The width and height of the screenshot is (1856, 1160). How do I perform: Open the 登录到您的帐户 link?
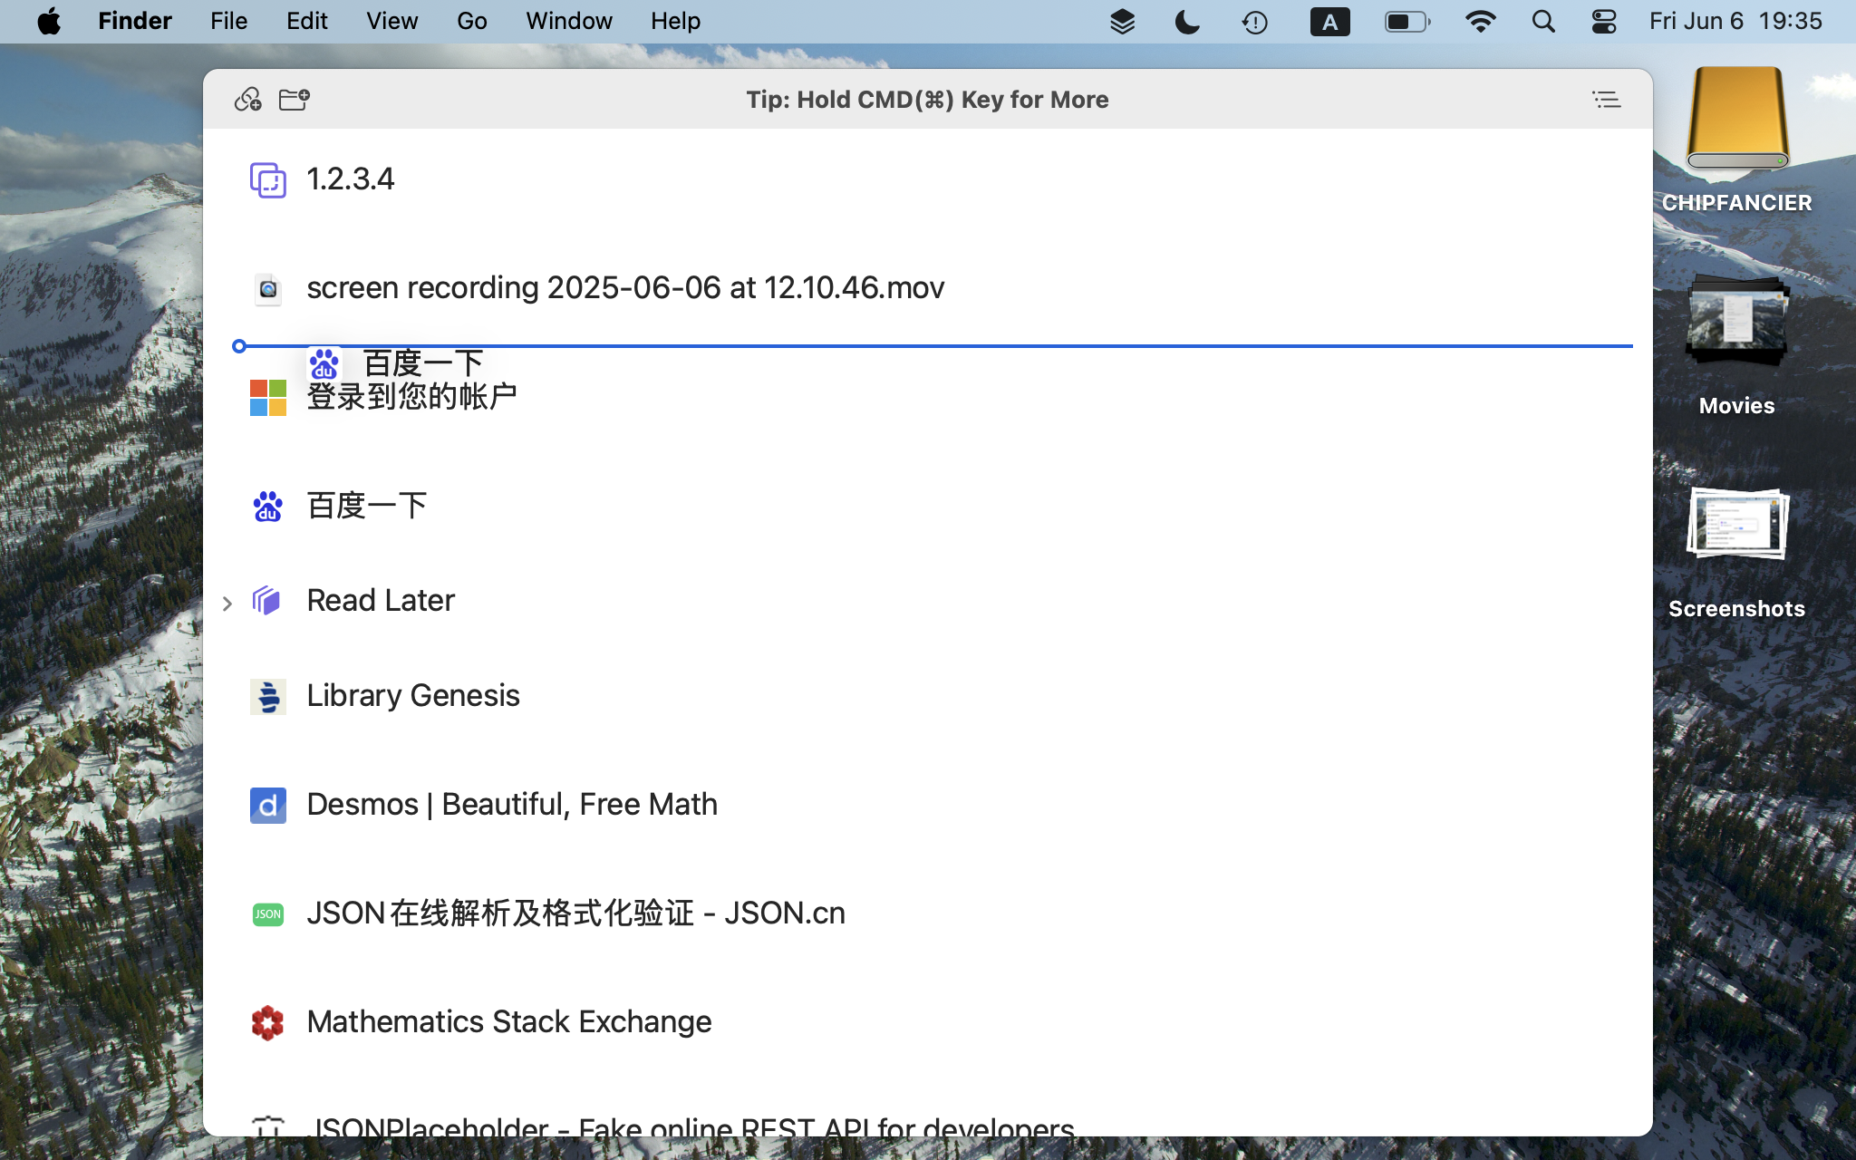point(412,396)
